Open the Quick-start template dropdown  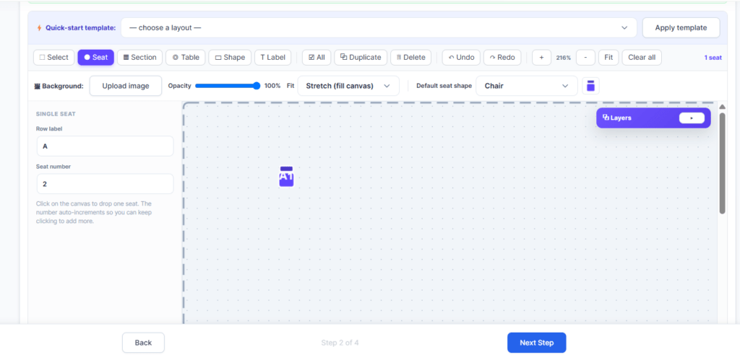pyautogui.click(x=379, y=28)
